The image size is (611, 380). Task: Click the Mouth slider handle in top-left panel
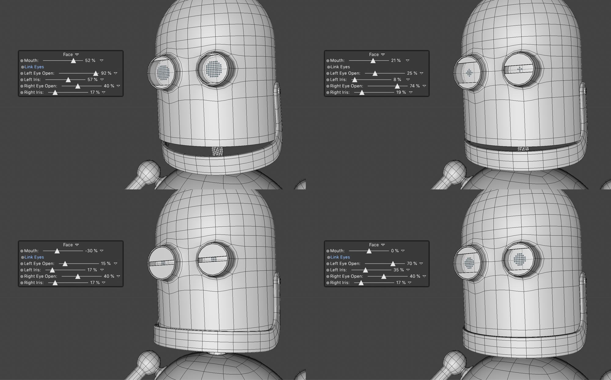(73, 60)
